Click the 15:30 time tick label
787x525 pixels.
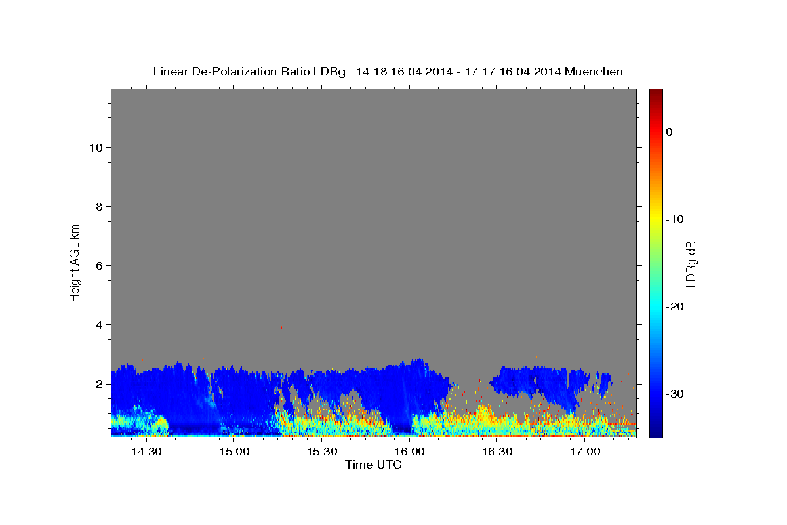pyautogui.click(x=322, y=451)
